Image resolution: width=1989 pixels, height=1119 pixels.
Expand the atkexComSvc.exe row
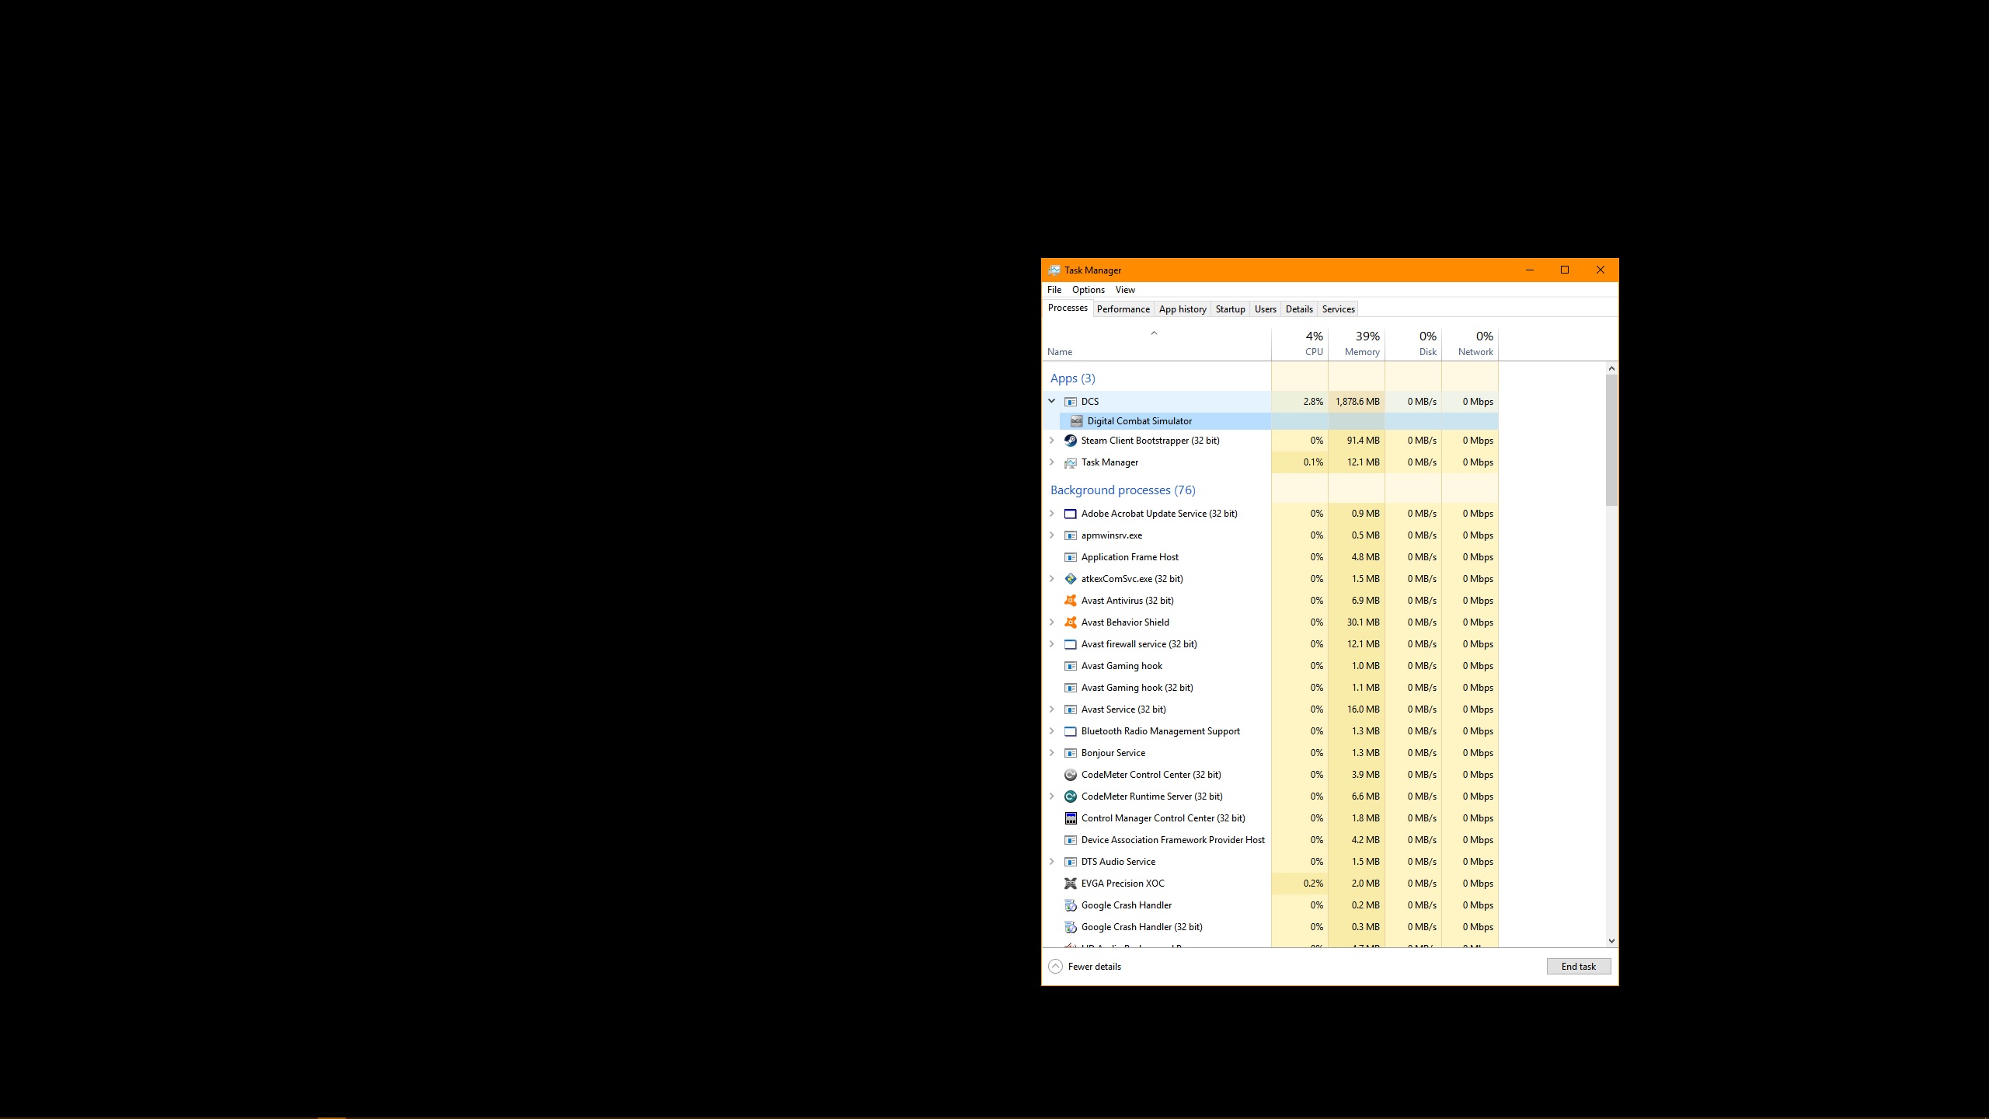coord(1051,579)
